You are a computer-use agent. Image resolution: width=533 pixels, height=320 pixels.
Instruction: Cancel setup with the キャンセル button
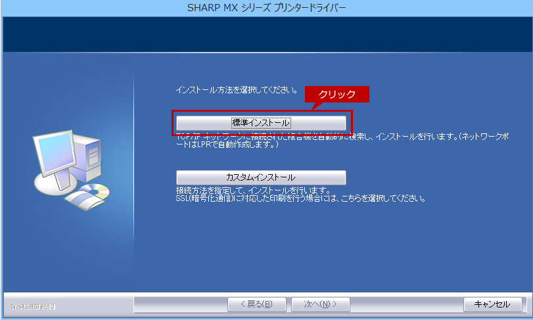(492, 304)
